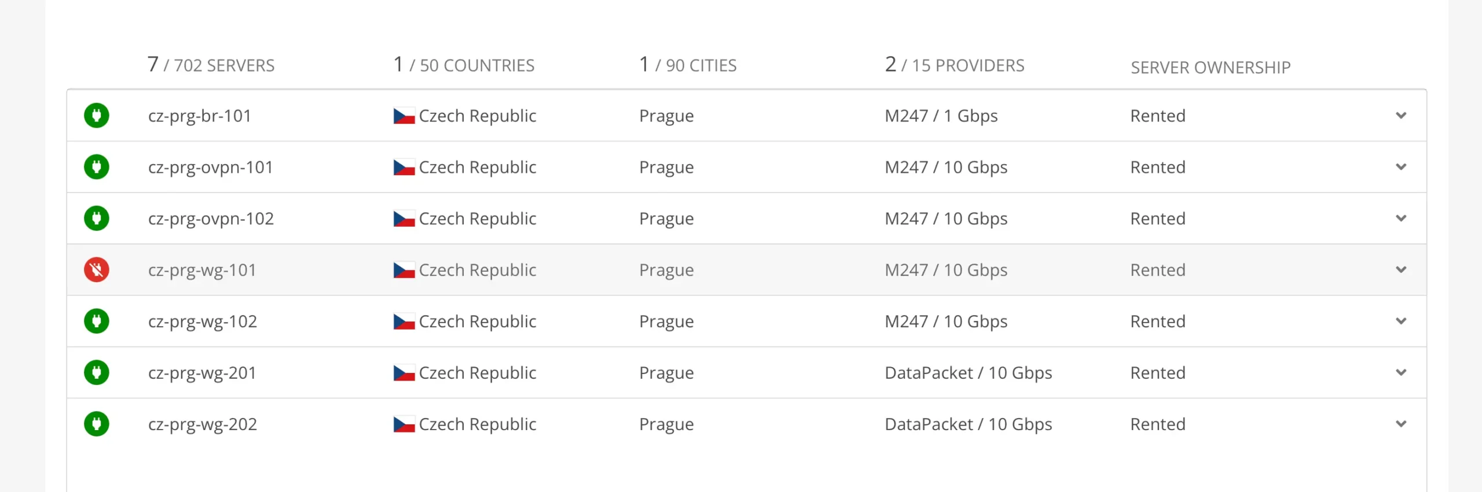The width and height of the screenshot is (1482, 492).
Task: Select the green plug icon for cz-prg-ovpn-102
Action: (97, 218)
